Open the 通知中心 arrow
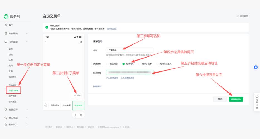The image size is (260, 139). pyautogui.click(x=27, y=125)
